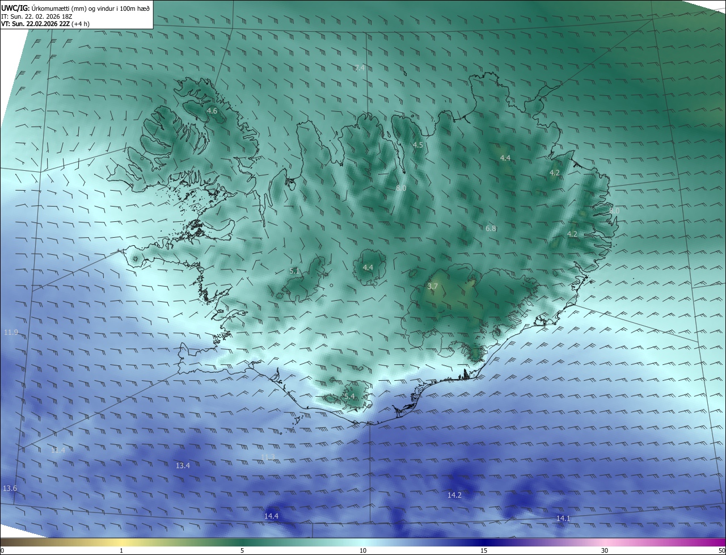
Task: Click the 3.7 value on Vatnajökull glacier
Action: [x=433, y=287]
